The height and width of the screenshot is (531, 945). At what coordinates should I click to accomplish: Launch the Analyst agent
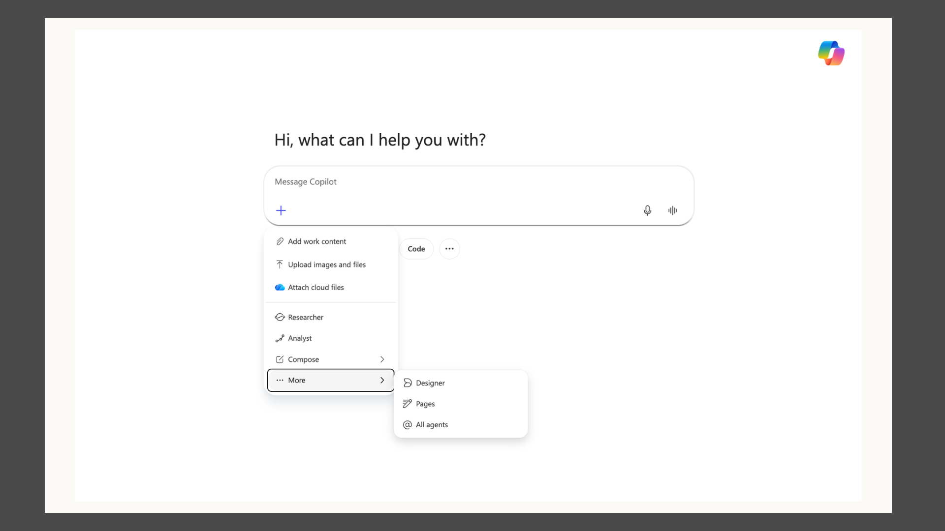(x=331, y=338)
